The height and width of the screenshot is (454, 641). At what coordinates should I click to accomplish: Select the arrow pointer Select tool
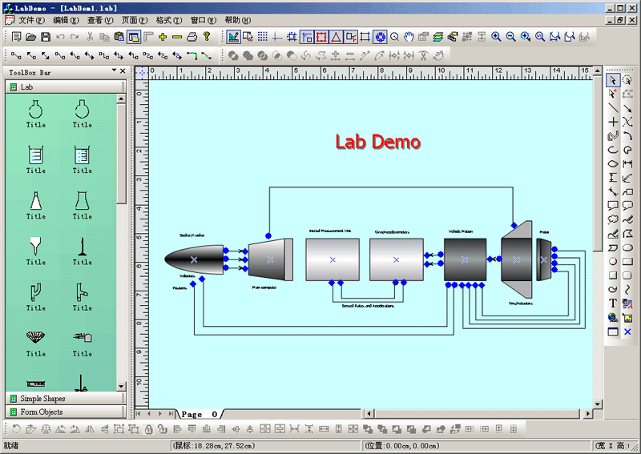point(613,80)
